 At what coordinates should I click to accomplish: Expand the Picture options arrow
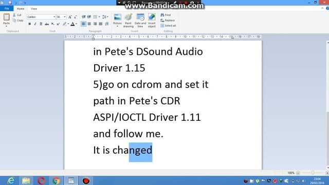pos(117,26)
